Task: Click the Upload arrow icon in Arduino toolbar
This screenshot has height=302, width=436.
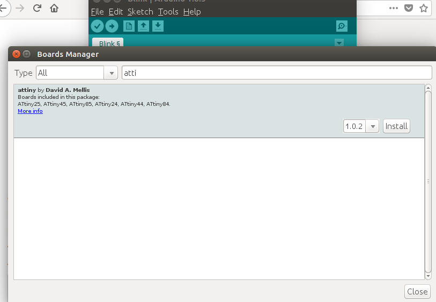Action: 112,26
